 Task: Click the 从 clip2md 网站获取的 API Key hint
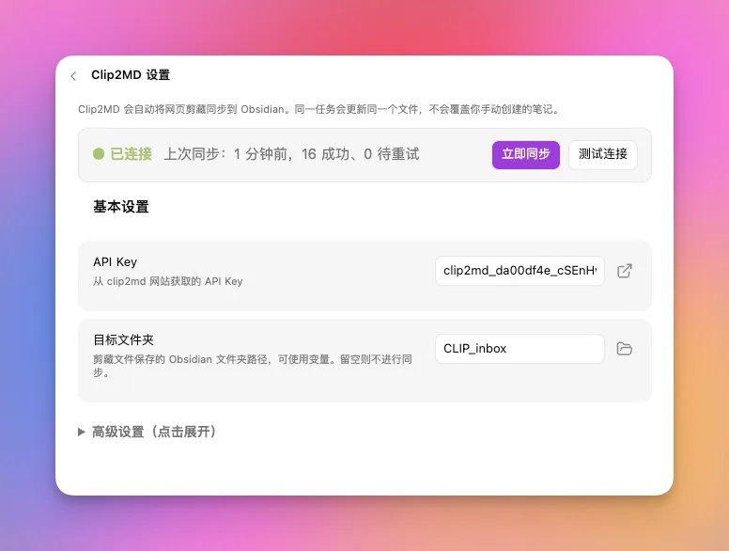point(168,281)
